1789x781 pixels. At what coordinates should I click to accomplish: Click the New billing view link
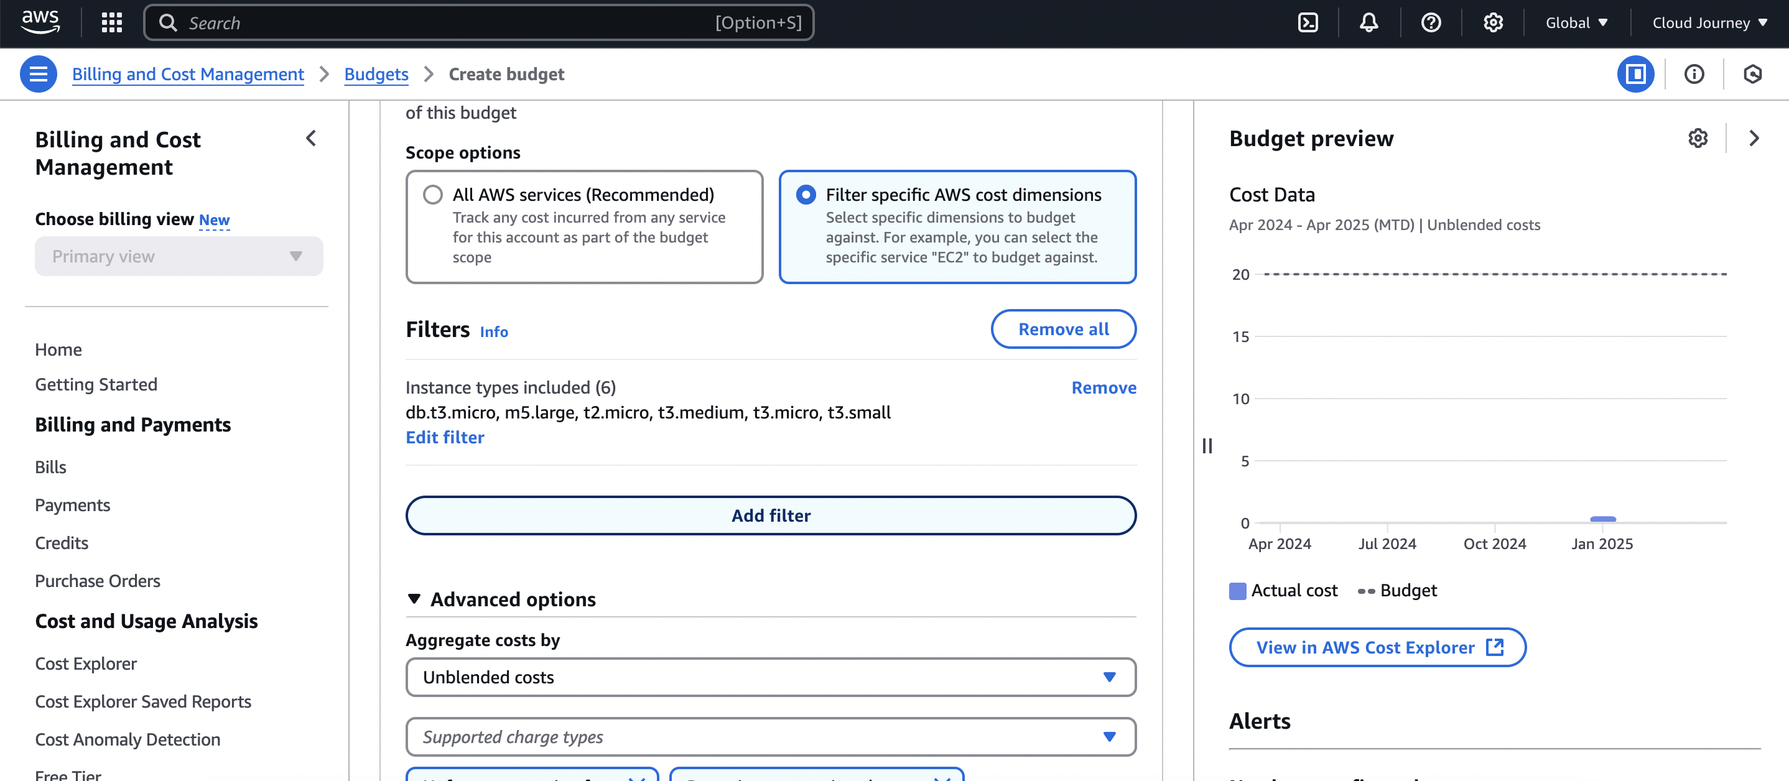pos(214,220)
